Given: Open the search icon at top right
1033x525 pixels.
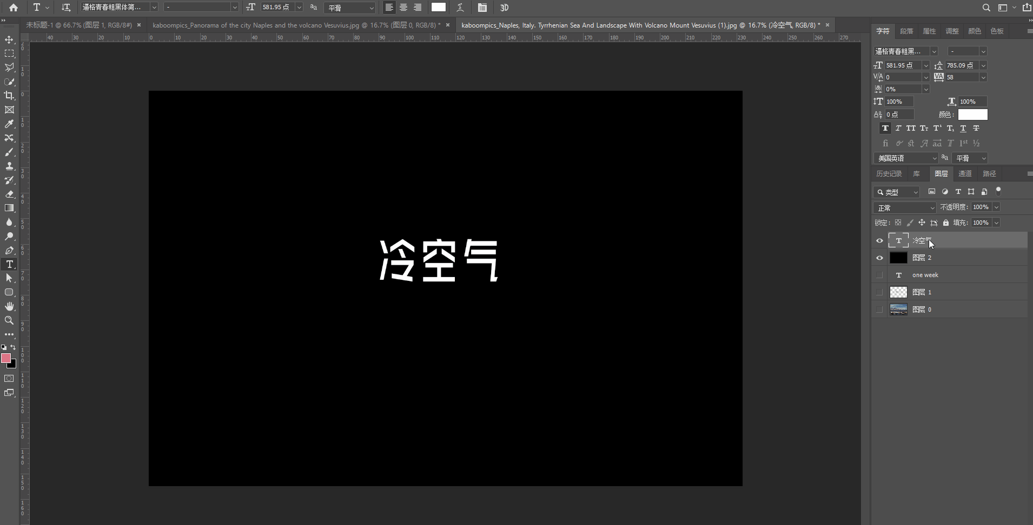Looking at the screenshot, I should pos(986,8).
